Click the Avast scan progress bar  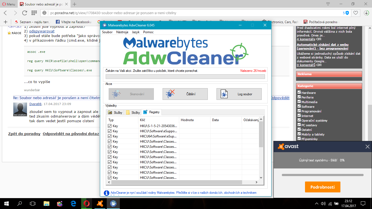tap(323, 175)
